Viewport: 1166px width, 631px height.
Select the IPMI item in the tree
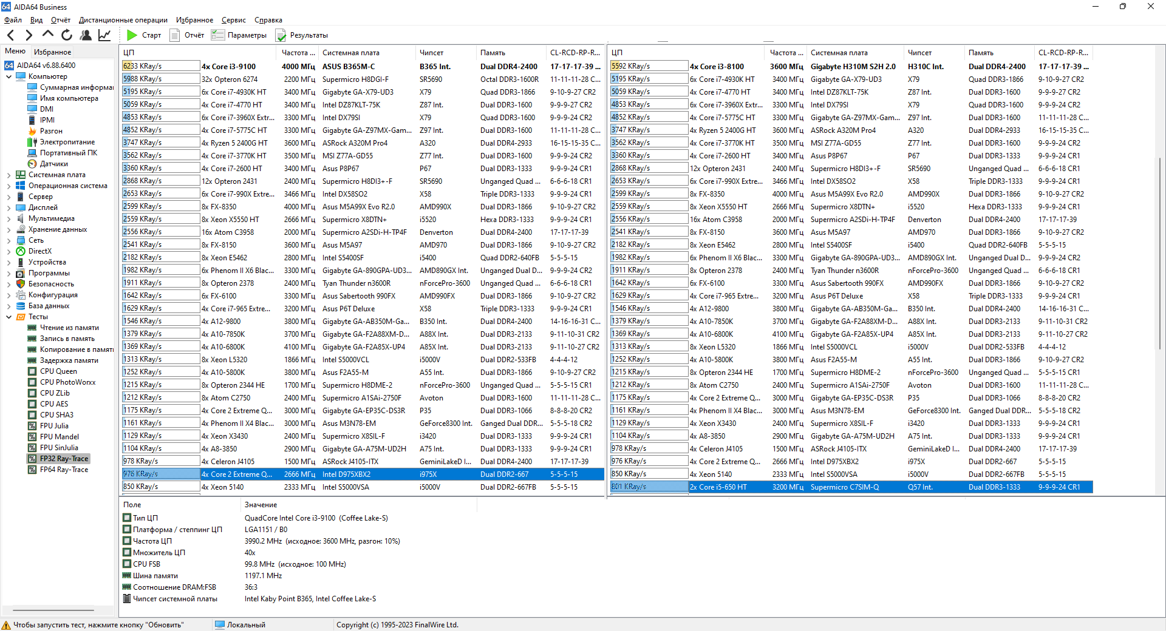[x=41, y=120]
